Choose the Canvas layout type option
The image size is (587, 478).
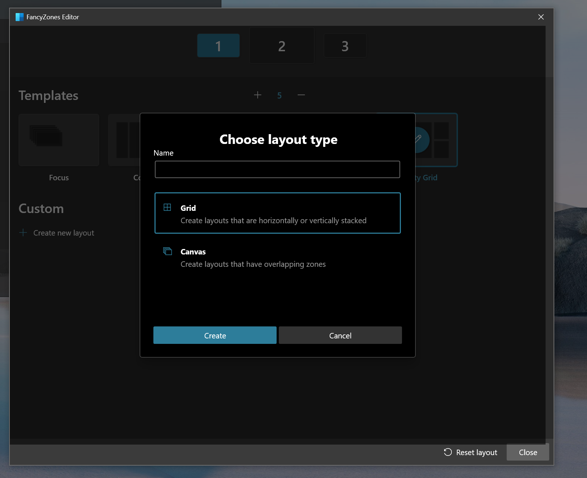(277, 257)
